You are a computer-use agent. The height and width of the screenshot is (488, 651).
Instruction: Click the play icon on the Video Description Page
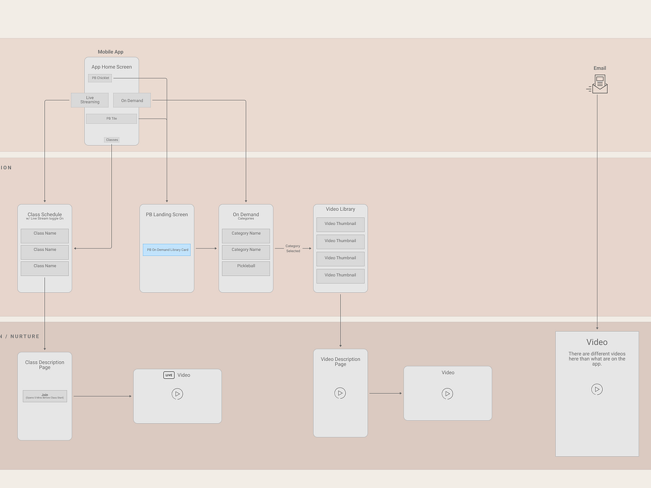(x=340, y=393)
